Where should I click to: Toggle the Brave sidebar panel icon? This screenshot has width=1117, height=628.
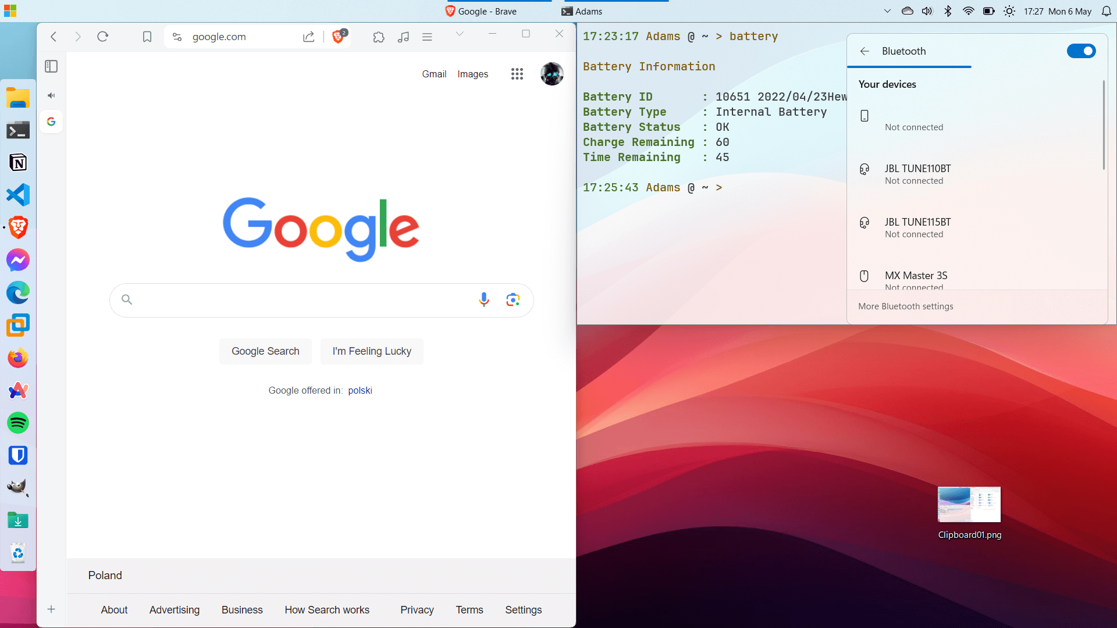51,66
